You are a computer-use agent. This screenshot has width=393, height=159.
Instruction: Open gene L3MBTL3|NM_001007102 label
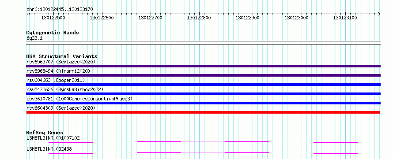tap(53, 138)
